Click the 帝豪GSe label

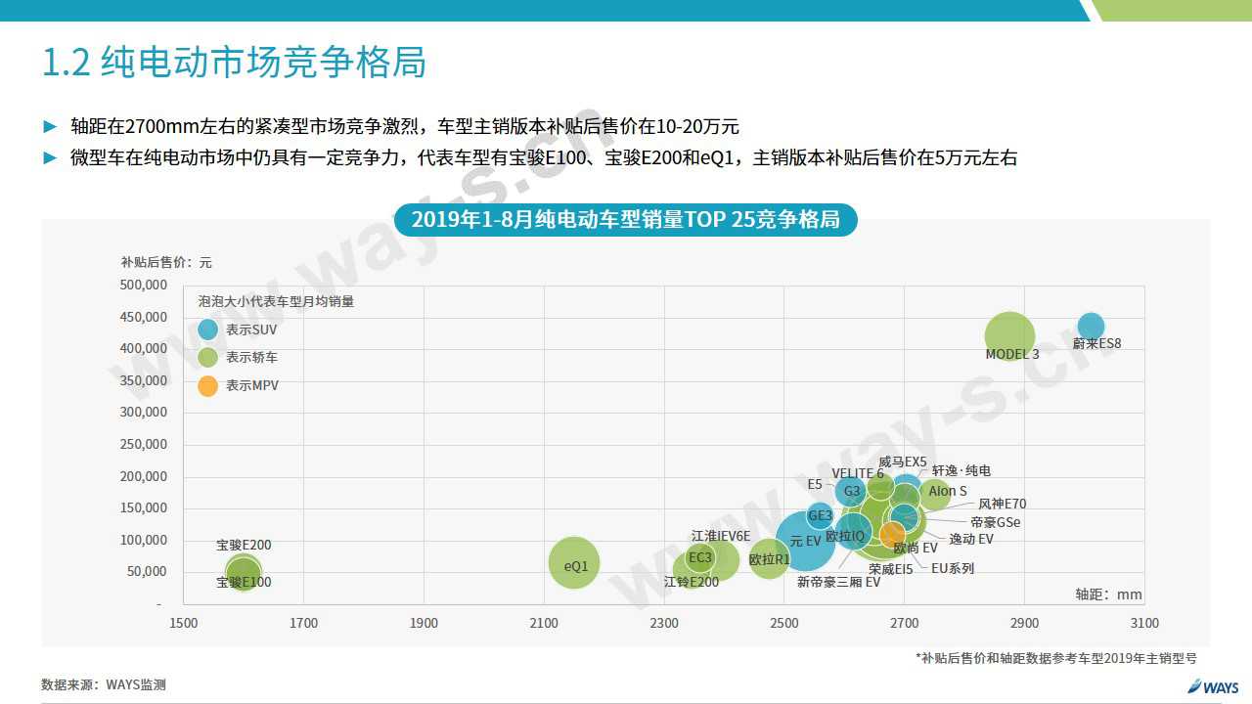click(x=996, y=522)
